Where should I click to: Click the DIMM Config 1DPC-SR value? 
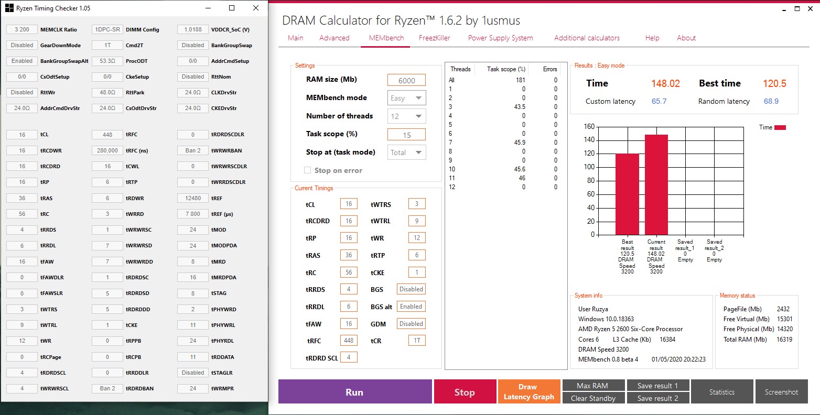107,29
